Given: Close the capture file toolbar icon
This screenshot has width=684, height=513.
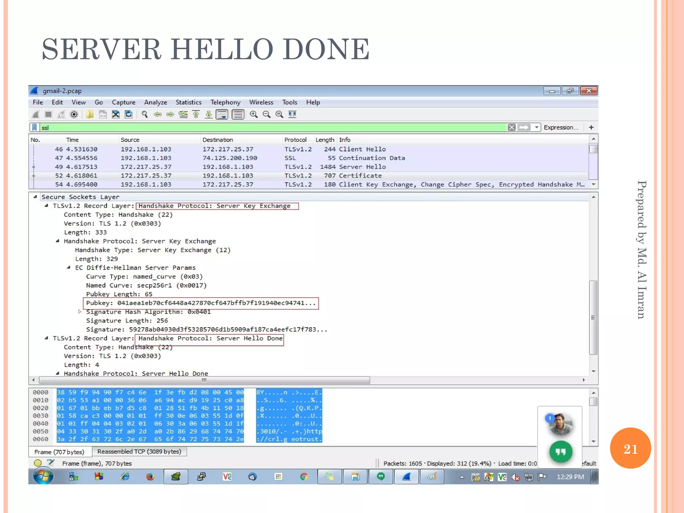Looking at the screenshot, I should pyautogui.click(x=116, y=115).
